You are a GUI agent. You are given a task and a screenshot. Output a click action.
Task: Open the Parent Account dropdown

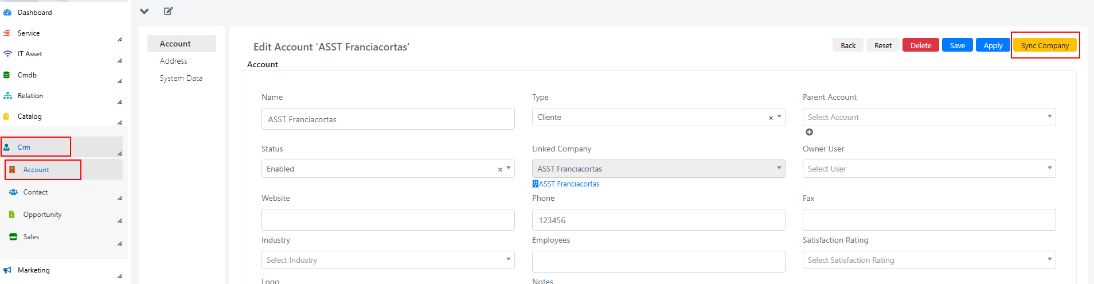929,117
